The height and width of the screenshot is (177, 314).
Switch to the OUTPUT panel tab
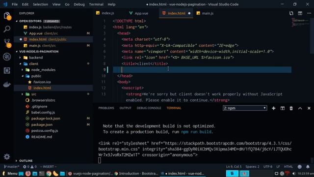(x=126, y=108)
